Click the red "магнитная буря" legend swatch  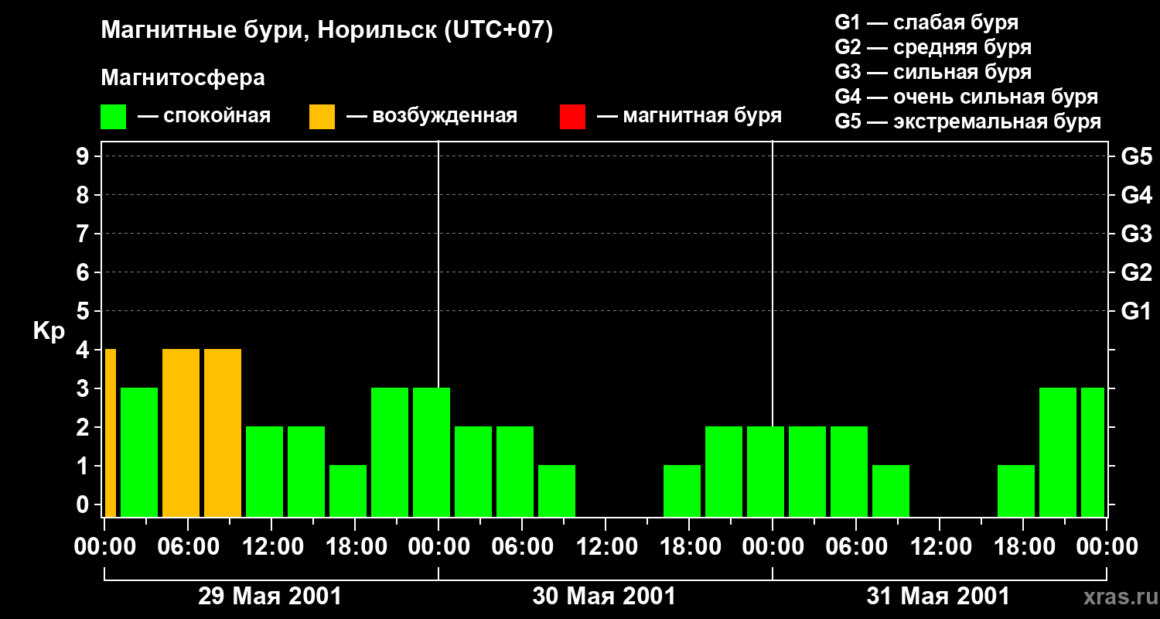pos(572,117)
